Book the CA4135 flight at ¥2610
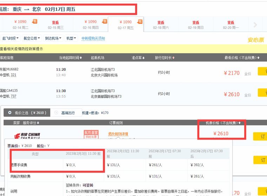The image size is (267, 196). click(x=262, y=93)
